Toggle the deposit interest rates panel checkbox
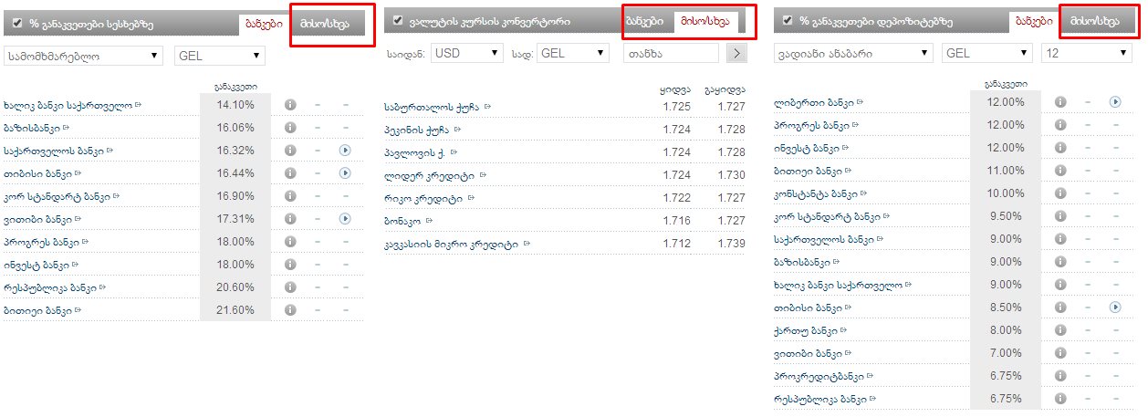The image size is (1148, 417). 786,20
